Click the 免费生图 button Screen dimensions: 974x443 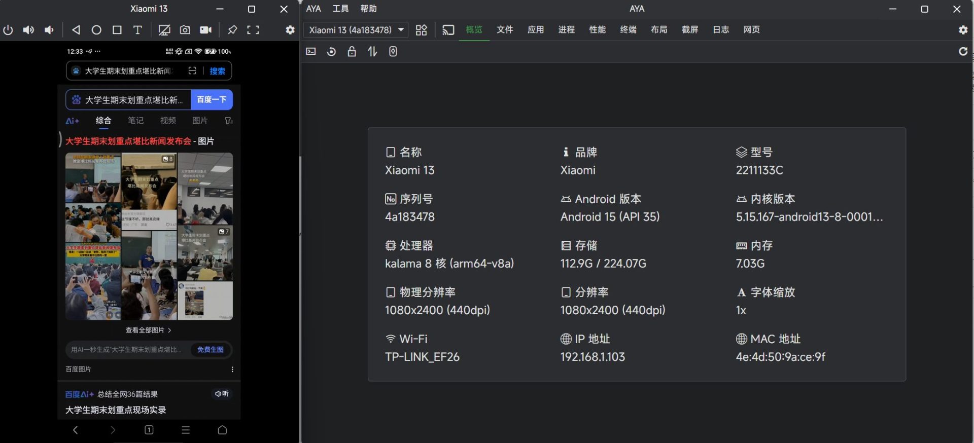[x=211, y=350]
